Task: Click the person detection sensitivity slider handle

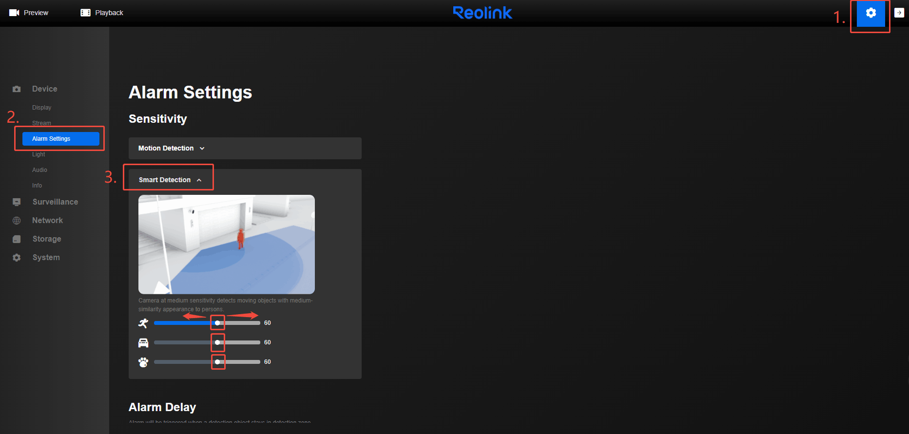Action: pyautogui.click(x=217, y=323)
